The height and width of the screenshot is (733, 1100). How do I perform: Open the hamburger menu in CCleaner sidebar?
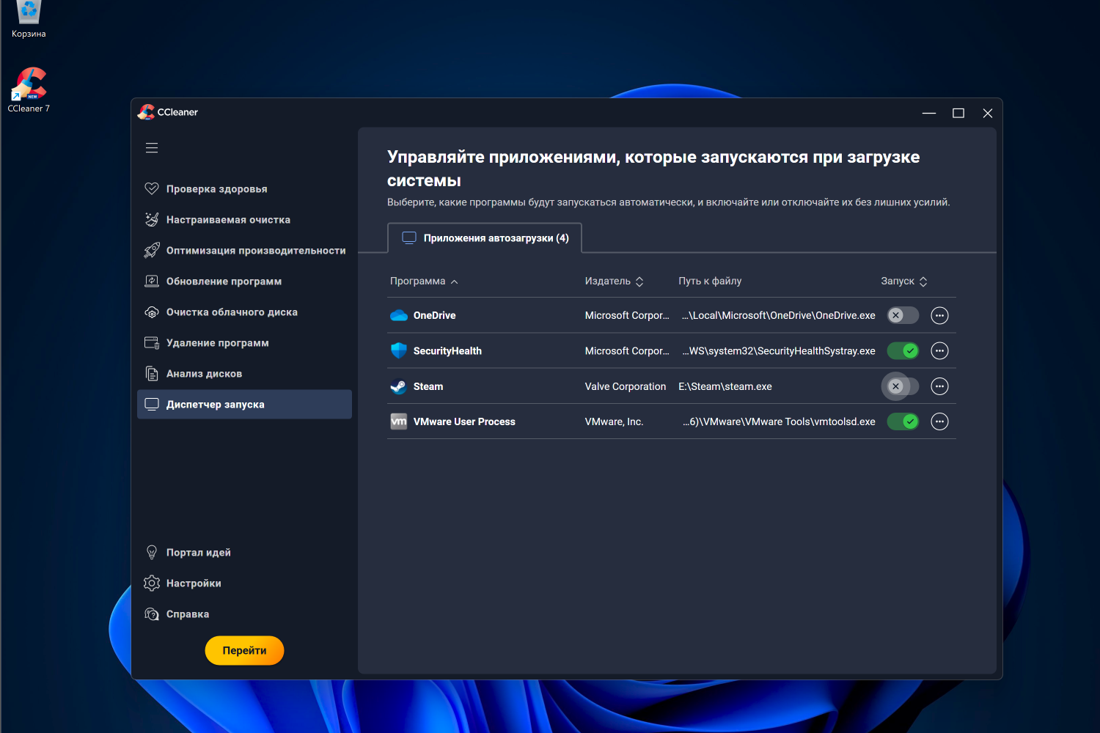pyautogui.click(x=152, y=148)
